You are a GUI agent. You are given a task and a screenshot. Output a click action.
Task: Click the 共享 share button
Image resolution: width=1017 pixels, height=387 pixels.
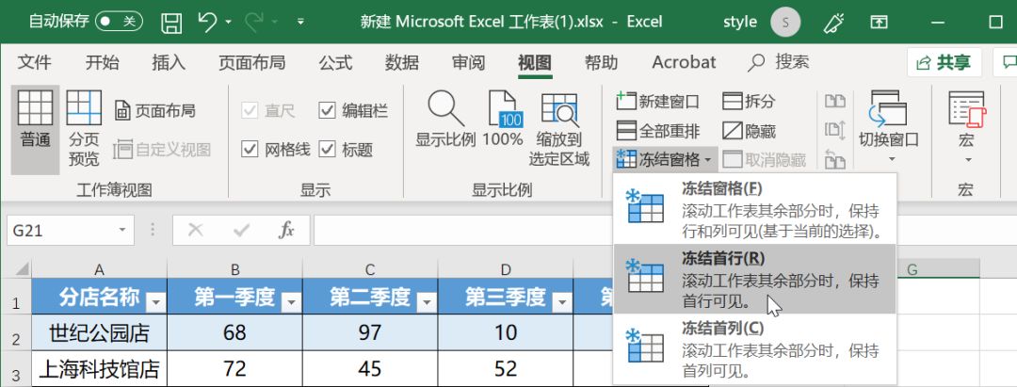[944, 63]
